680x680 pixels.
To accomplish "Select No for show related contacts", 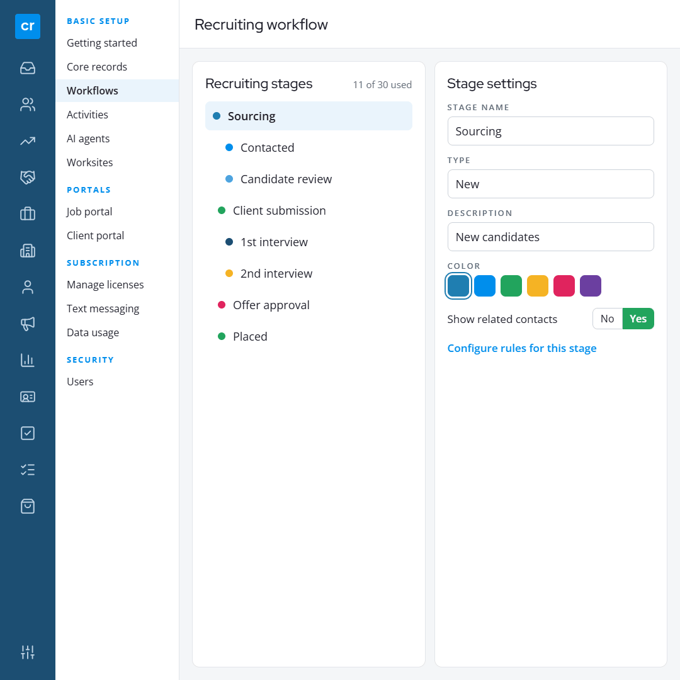I will click(x=607, y=319).
